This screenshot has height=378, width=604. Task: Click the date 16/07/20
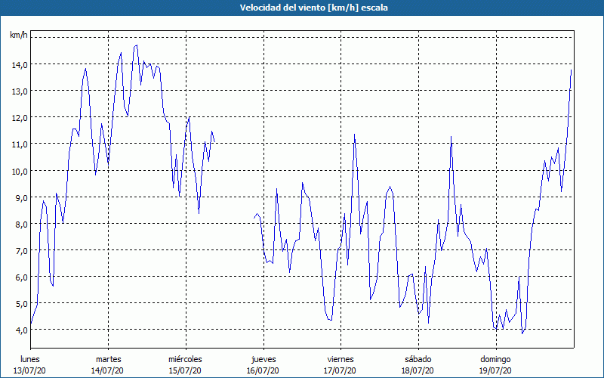coord(263,370)
